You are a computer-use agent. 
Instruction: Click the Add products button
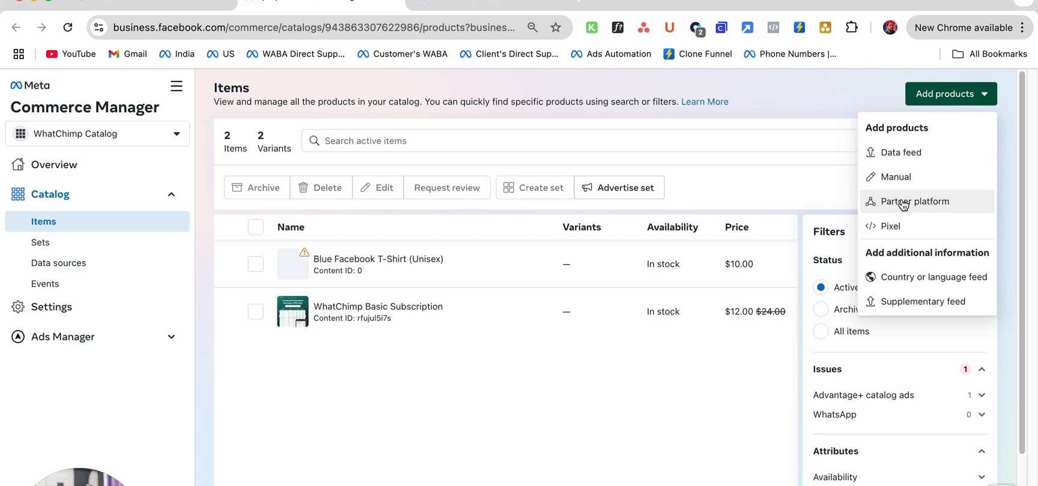click(951, 94)
